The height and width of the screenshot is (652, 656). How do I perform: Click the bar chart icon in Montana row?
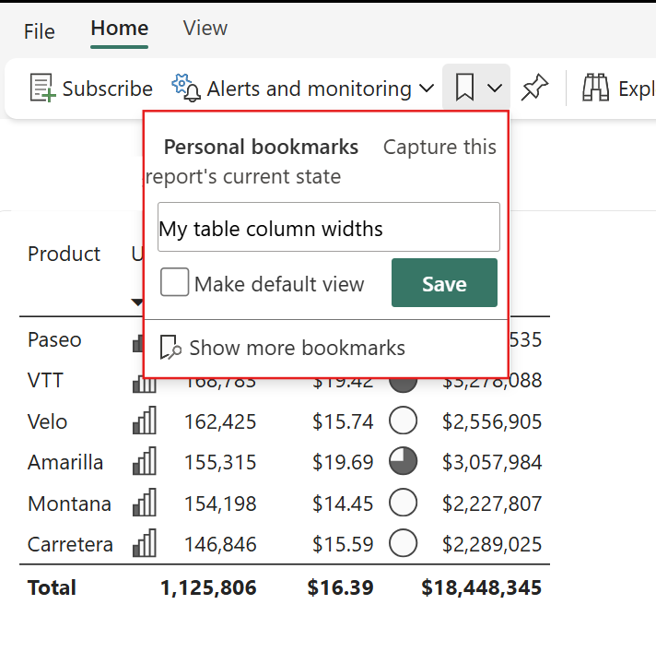coord(145,502)
